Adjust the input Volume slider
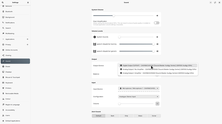 click(136, 104)
